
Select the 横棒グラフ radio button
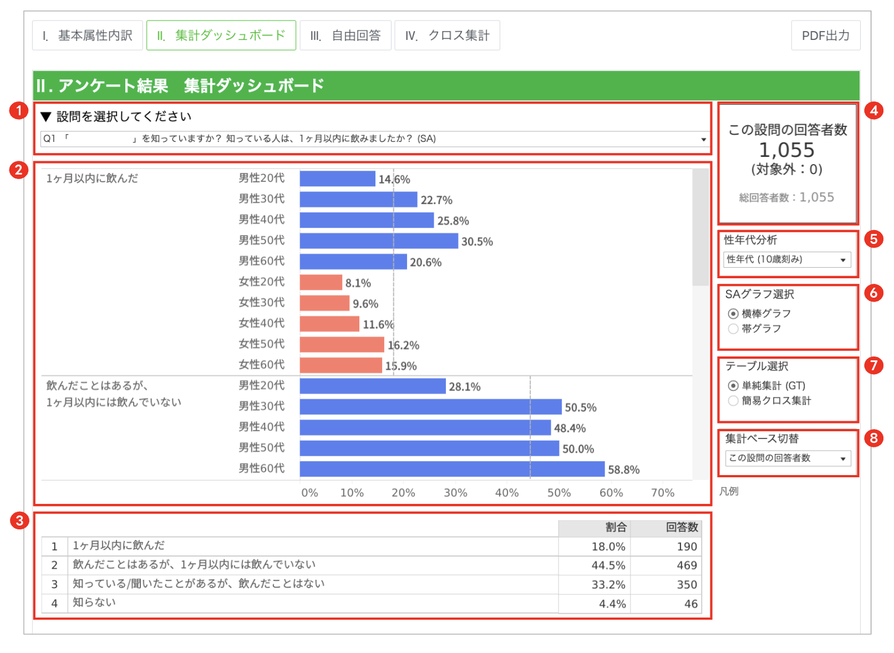coord(733,314)
